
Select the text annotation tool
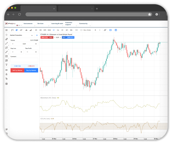[x=7, y=65]
